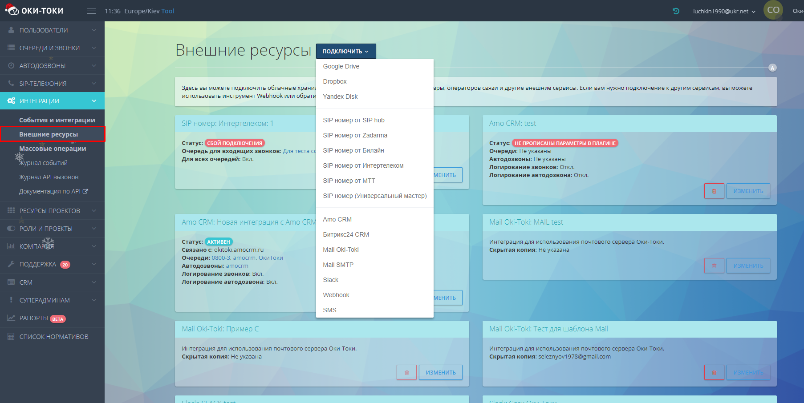Select Dropbox from connect menu
This screenshot has height=403, width=804.
tap(375, 81)
